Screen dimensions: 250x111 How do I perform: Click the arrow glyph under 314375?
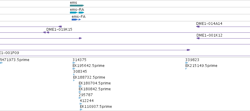(74, 63)
